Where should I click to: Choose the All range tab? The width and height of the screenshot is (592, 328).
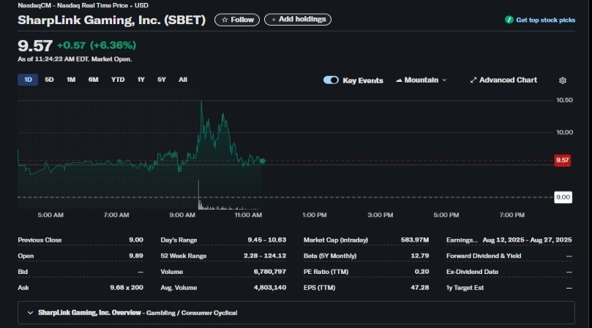[183, 80]
